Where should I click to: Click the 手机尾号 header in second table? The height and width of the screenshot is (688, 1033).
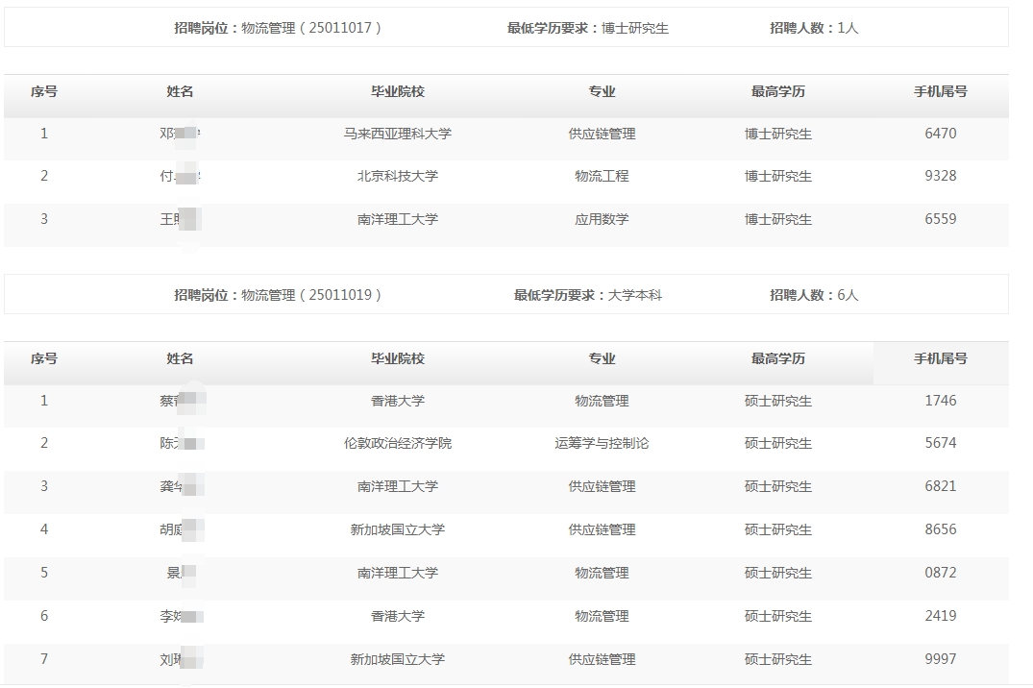tap(940, 358)
